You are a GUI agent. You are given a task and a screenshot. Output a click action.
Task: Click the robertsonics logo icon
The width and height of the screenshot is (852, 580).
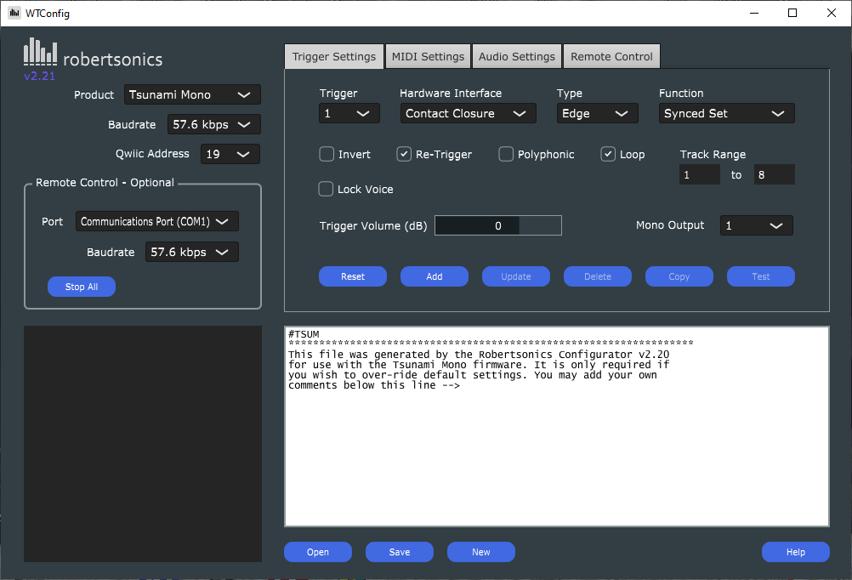coord(40,53)
